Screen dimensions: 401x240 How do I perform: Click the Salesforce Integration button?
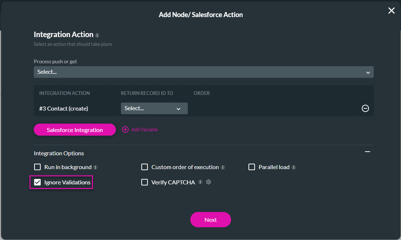[x=74, y=129]
